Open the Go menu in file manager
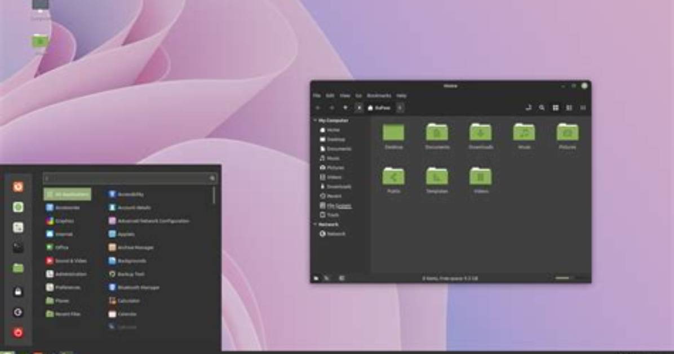The height and width of the screenshot is (354, 674). 359,95
